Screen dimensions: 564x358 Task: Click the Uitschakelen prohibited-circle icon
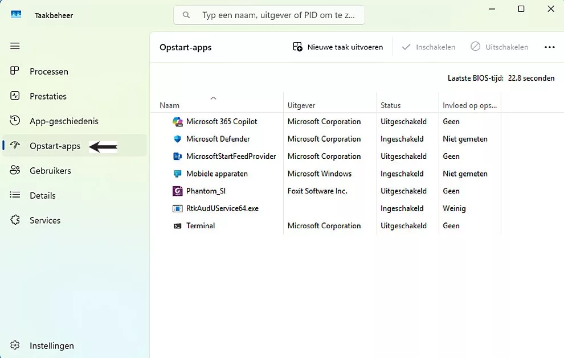click(x=476, y=46)
